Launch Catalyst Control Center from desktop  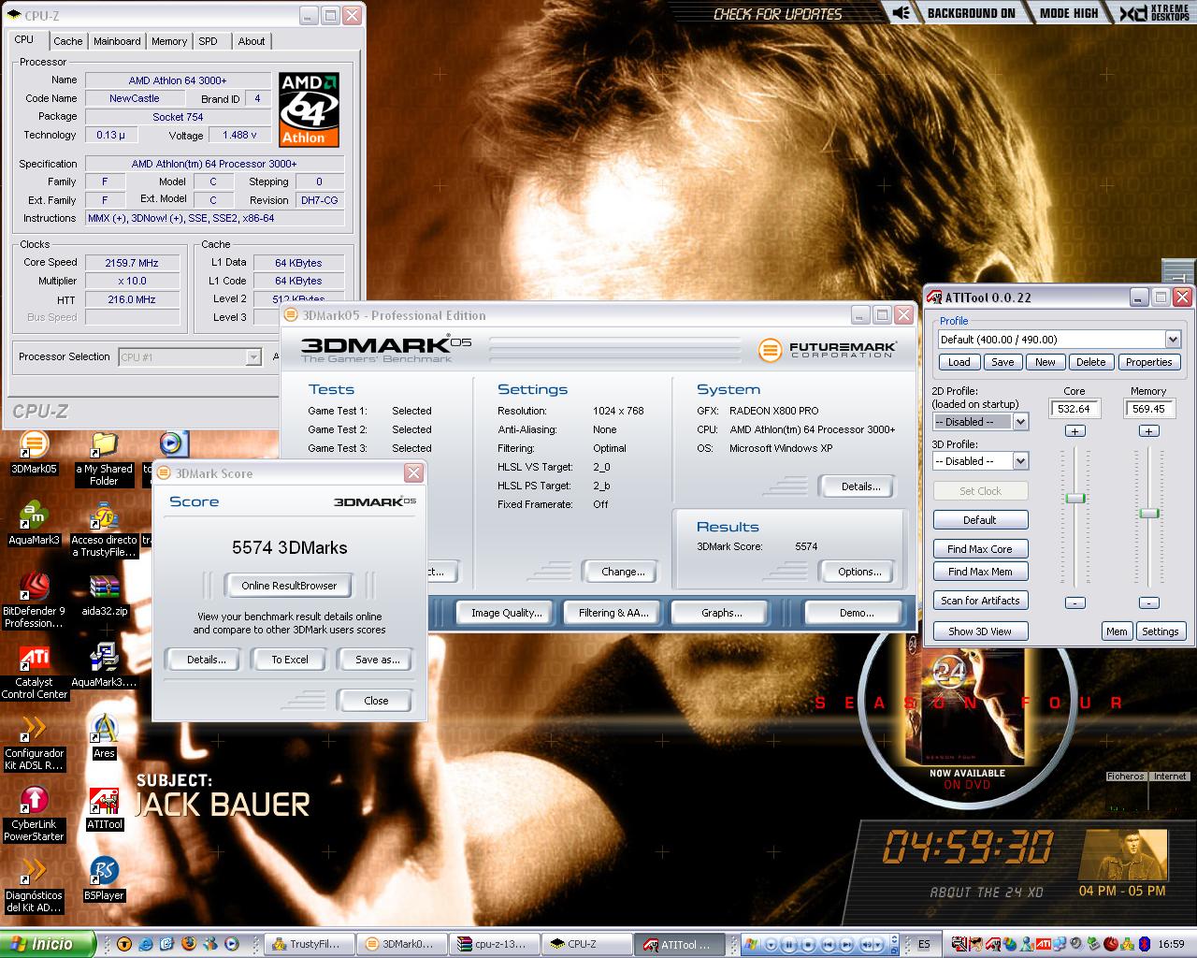pyautogui.click(x=34, y=660)
